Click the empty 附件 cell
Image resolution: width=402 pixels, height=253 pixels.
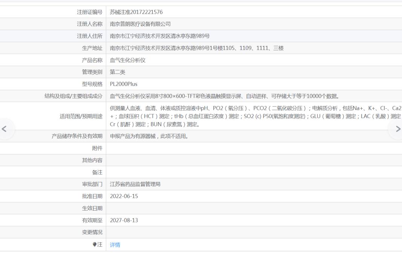click(254, 148)
